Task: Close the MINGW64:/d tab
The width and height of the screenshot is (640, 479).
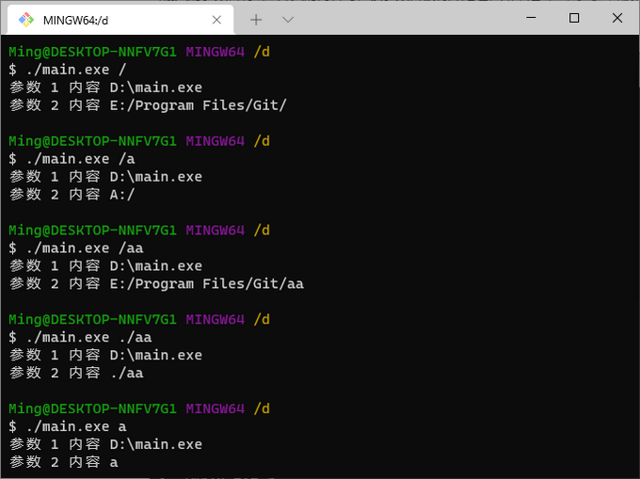Action: 218,19
